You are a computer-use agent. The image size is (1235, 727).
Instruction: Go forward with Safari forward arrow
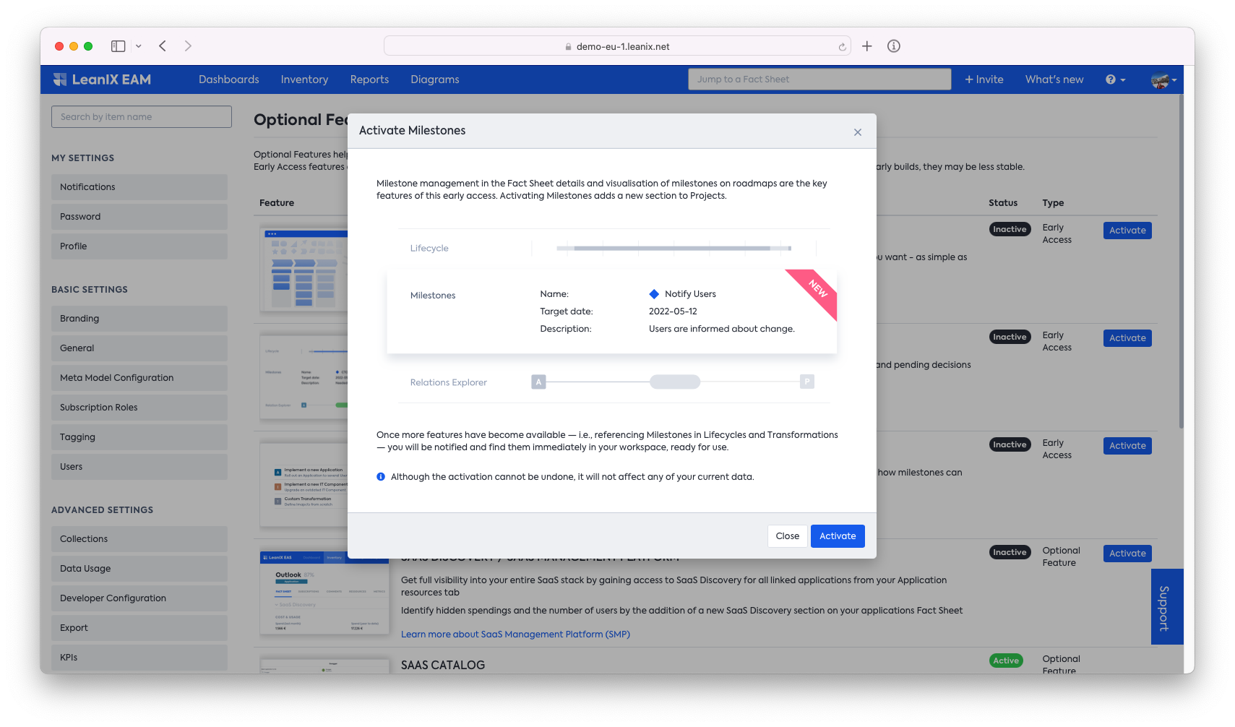point(188,46)
